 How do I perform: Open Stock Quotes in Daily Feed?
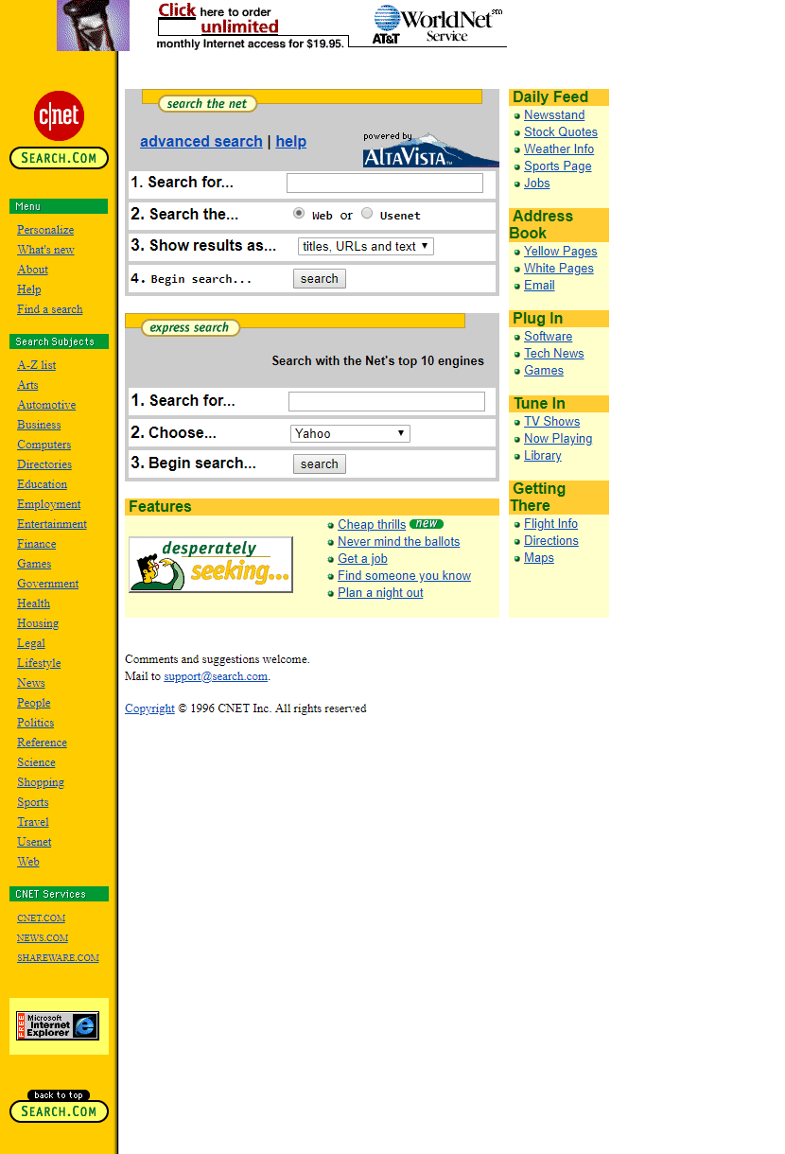pyautogui.click(x=561, y=132)
